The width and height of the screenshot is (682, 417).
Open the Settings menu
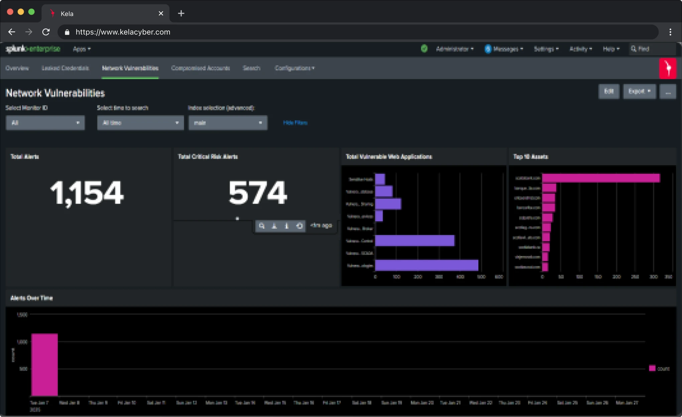546,49
